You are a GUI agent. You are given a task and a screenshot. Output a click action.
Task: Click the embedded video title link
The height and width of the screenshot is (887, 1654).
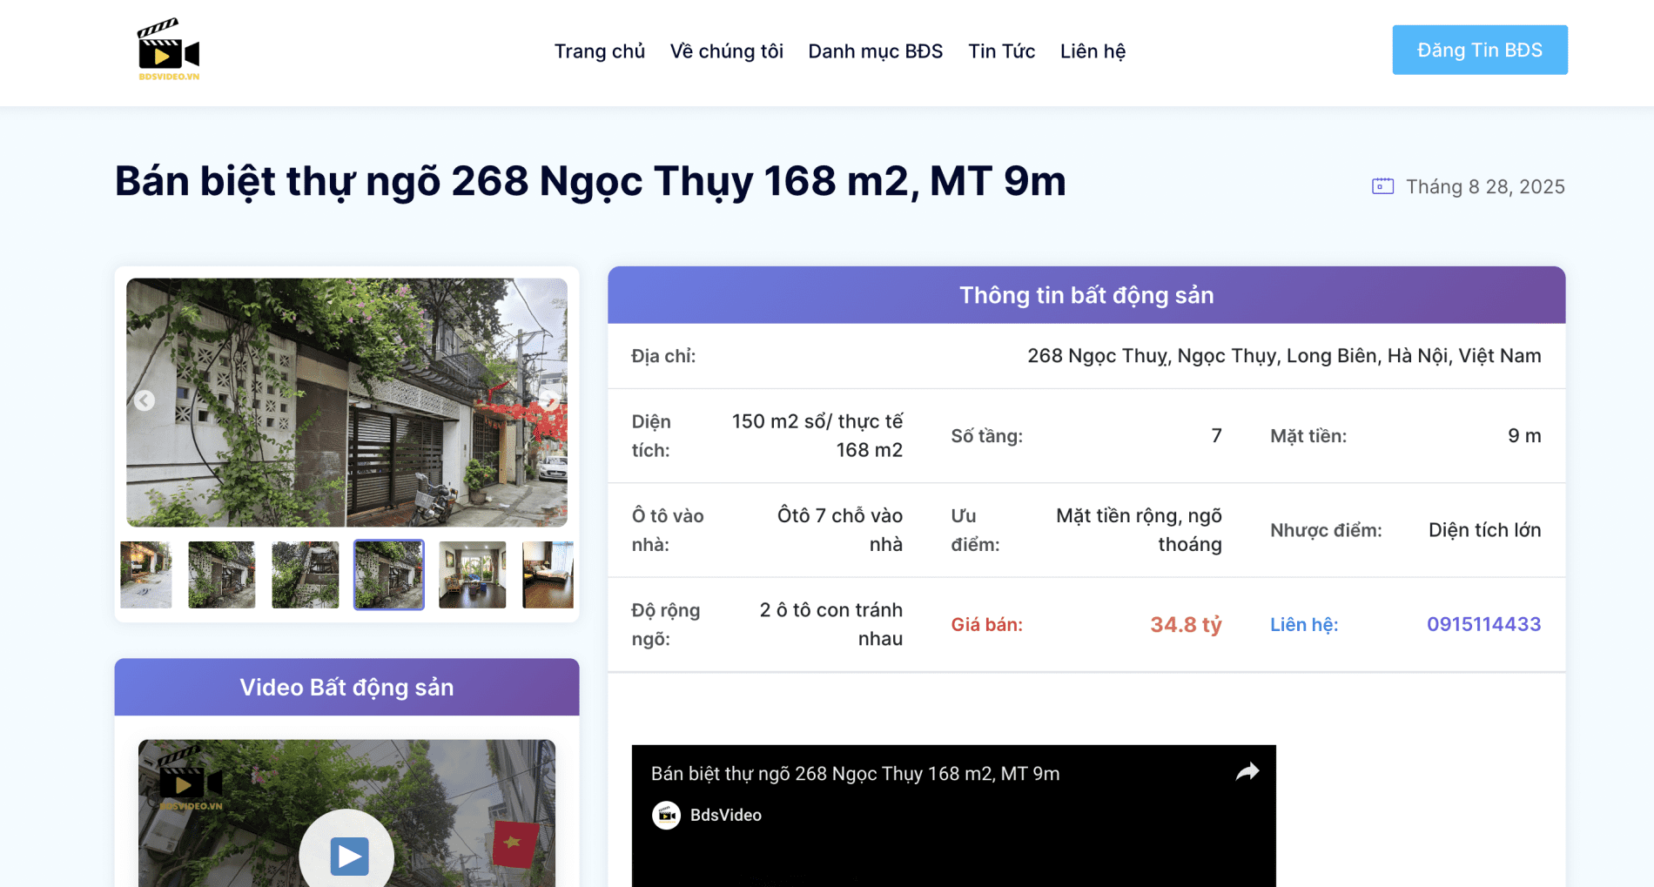(x=855, y=774)
